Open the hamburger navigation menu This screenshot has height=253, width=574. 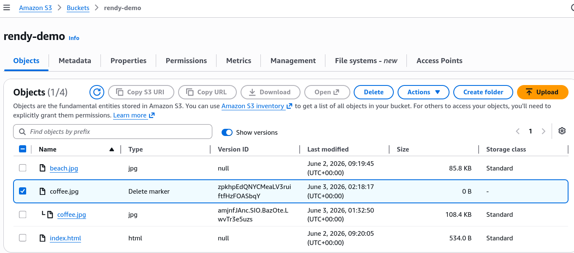click(6, 8)
